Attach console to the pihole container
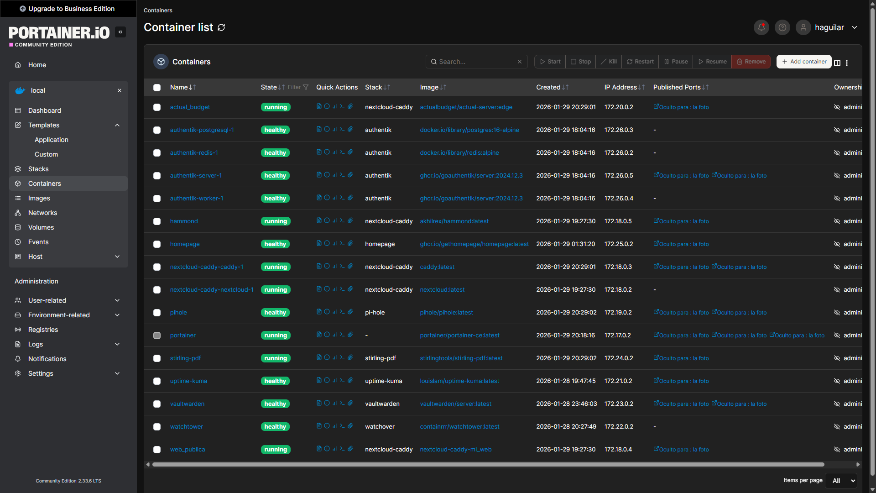The height and width of the screenshot is (493, 876). tap(350, 312)
